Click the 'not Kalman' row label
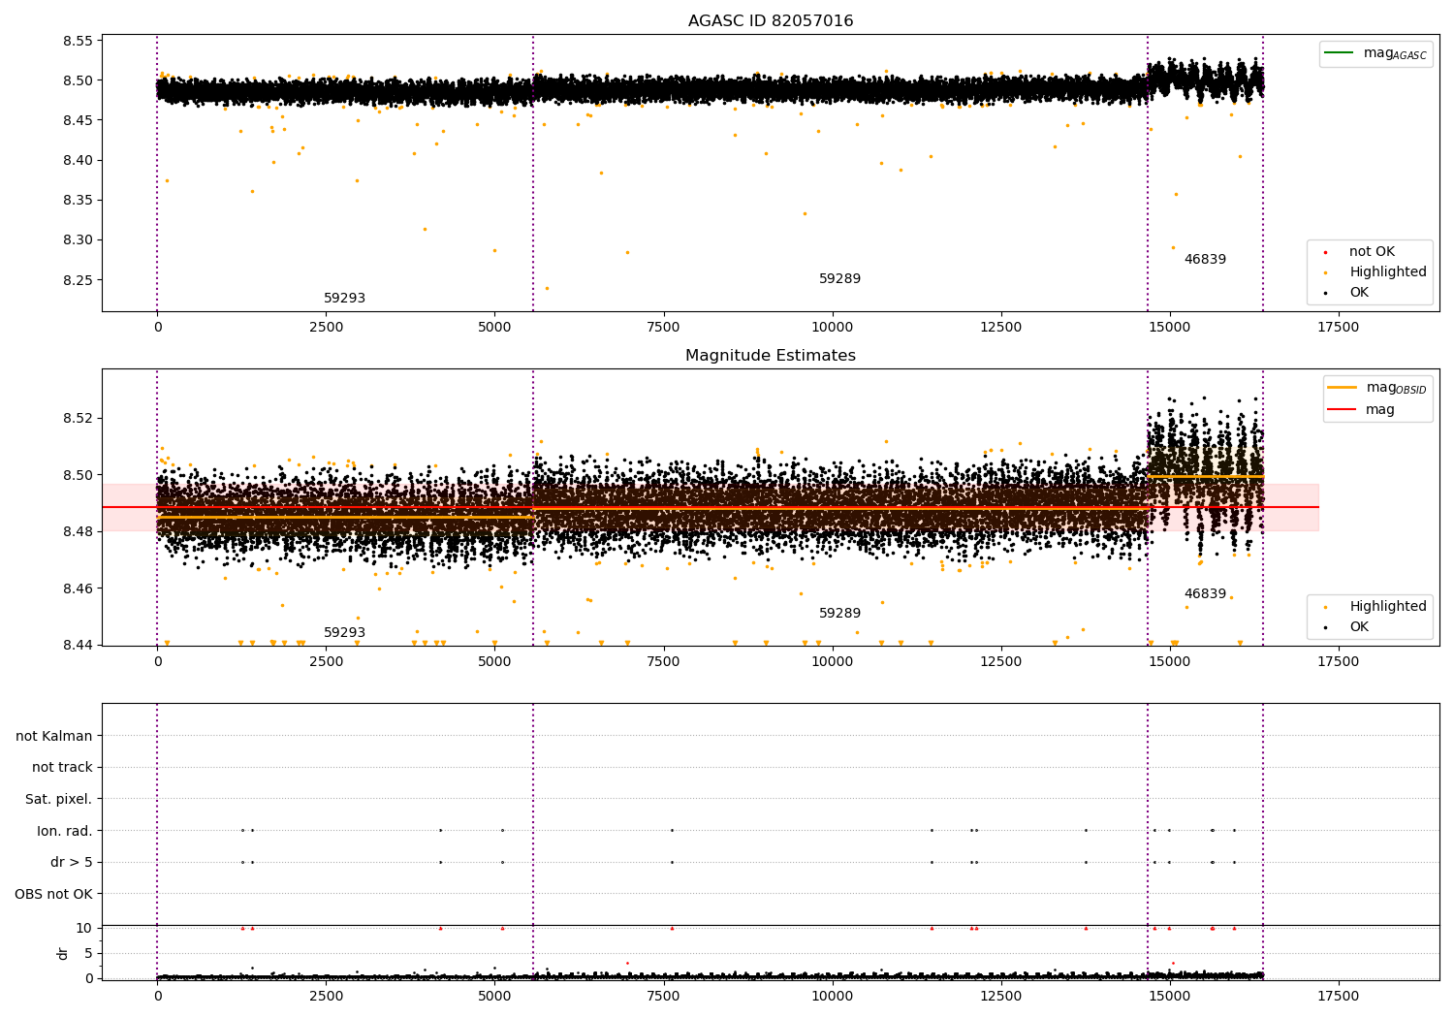The height and width of the screenshot is (1018, 1454). (54, 736)
